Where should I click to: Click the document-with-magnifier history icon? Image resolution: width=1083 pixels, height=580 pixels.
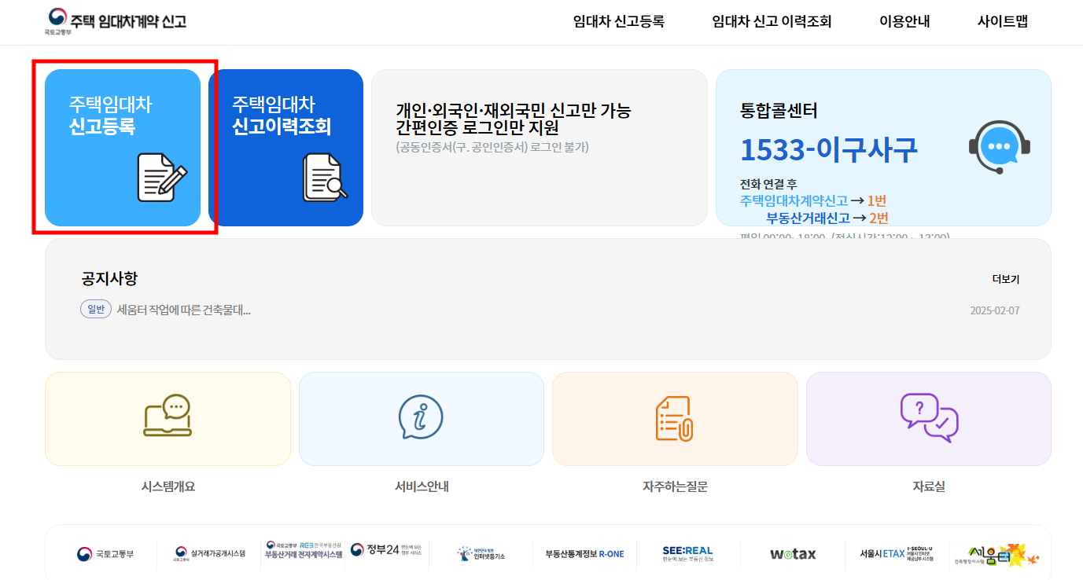click(x=325, y=177)
